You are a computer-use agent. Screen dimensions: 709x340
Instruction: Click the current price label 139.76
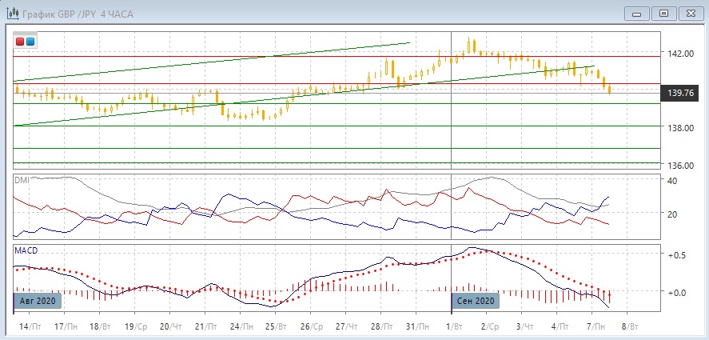tap(680, 94)
